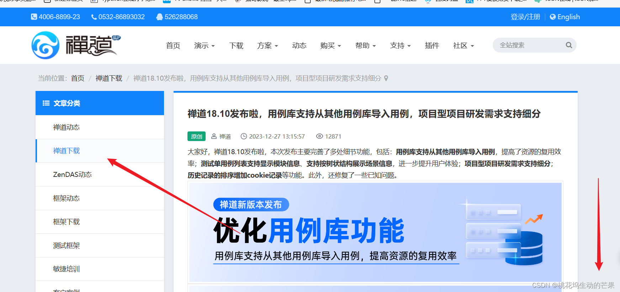
Task: Click the phone number 4006-8899-23 icon
Action: [x=34, y=17]
